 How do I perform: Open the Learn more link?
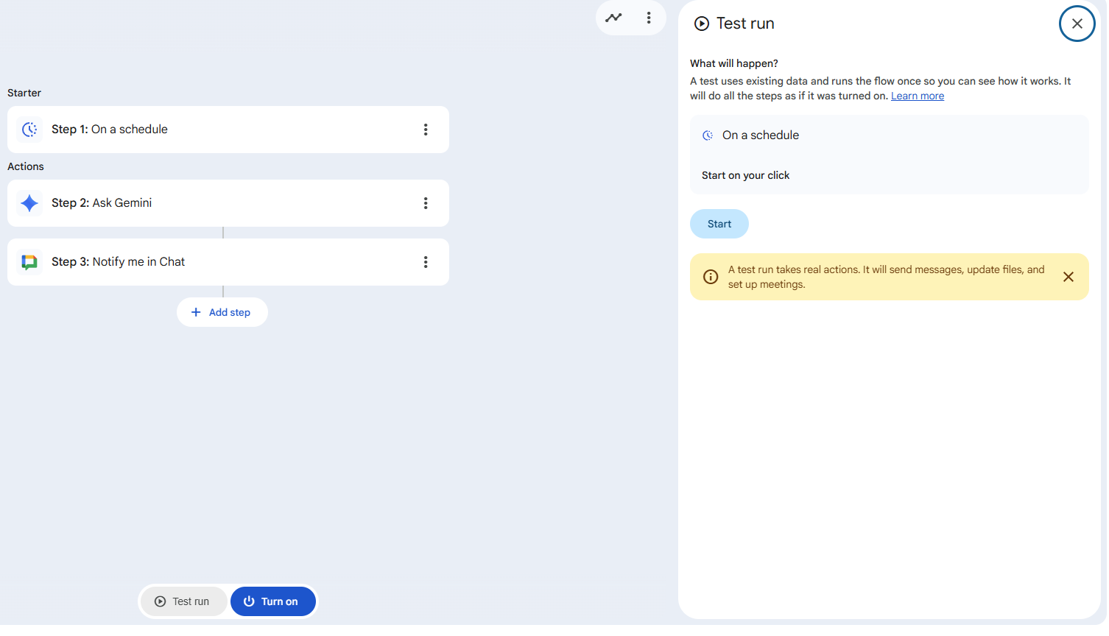pyautogui.click(x=917, y=96)
